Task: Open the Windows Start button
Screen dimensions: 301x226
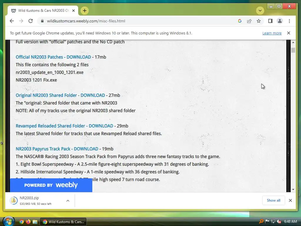Action: tap(9, 222)
